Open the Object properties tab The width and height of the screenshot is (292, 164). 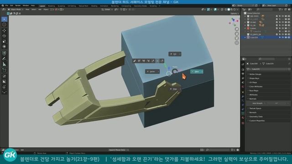pyautogui.click(x=243, y=92)
